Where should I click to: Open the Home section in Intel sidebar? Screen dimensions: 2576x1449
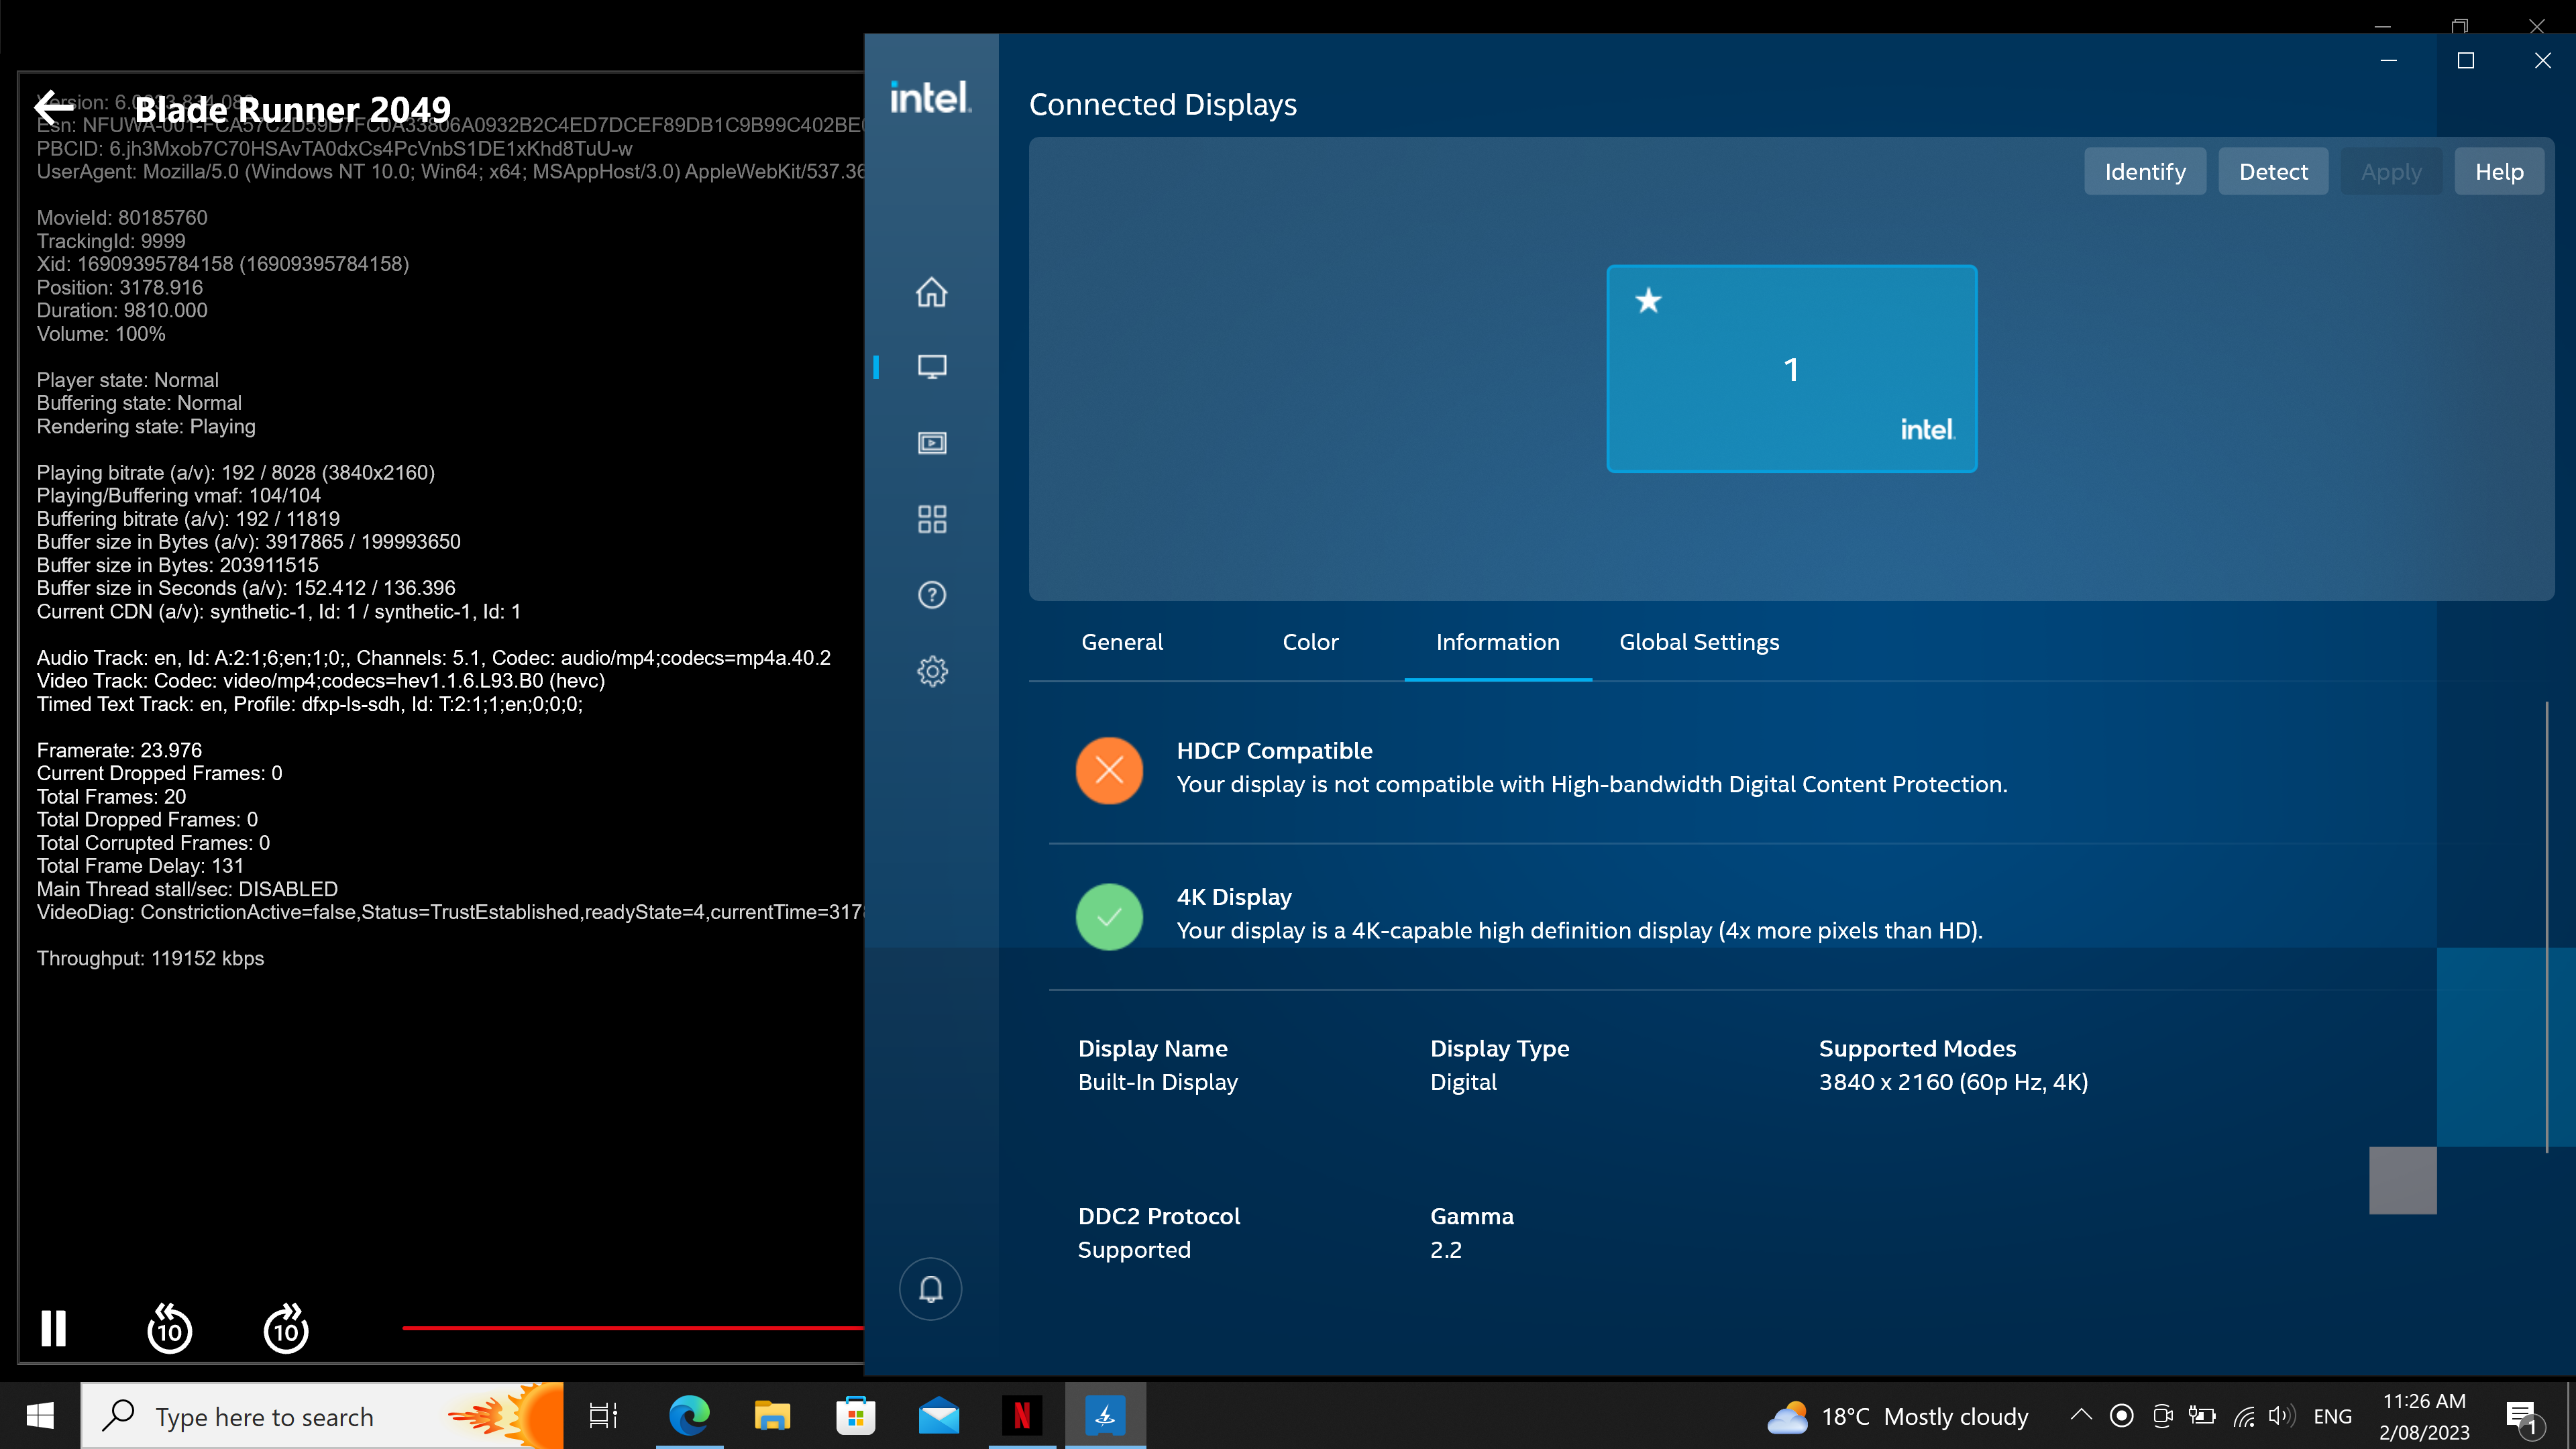click(x=931, y=292)
